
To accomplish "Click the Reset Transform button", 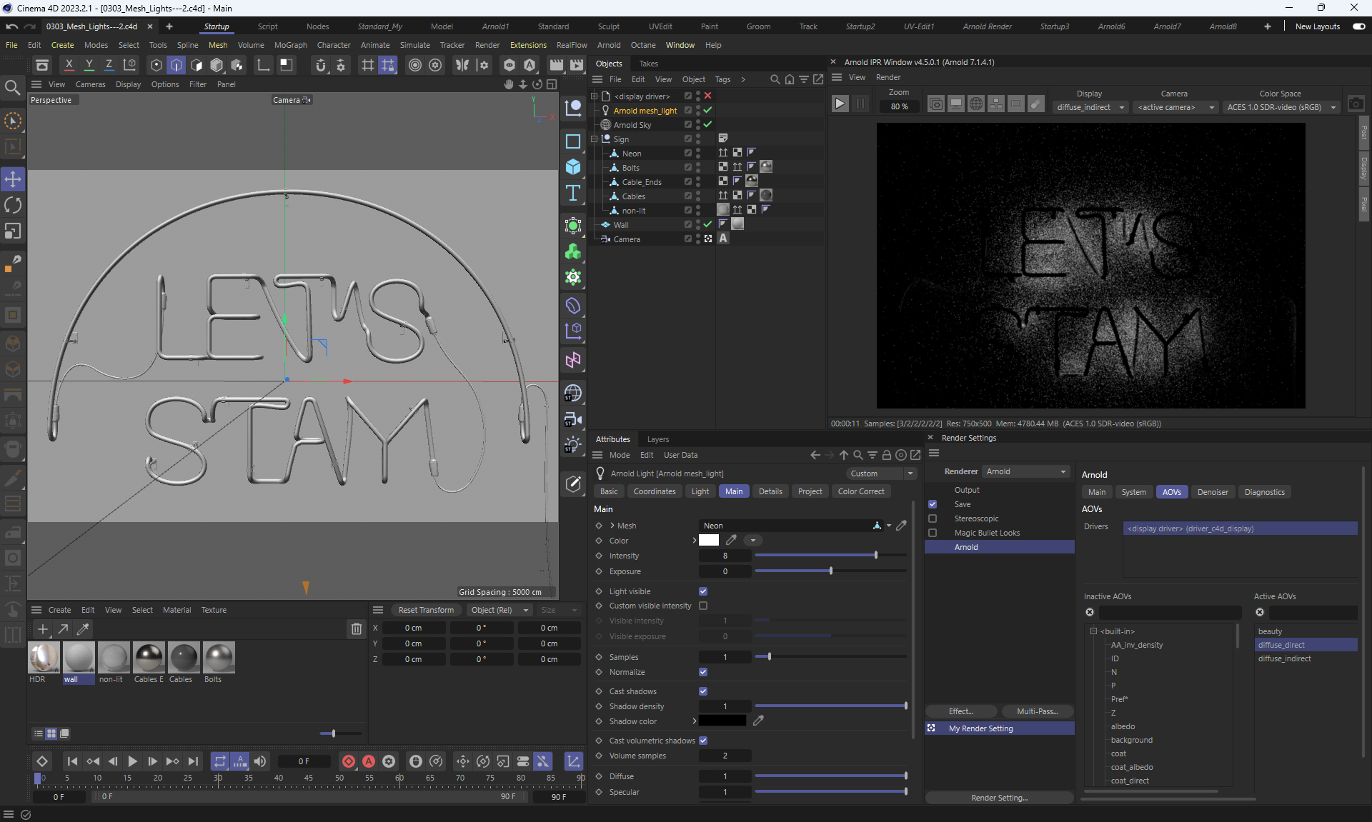I will (426, 610).
